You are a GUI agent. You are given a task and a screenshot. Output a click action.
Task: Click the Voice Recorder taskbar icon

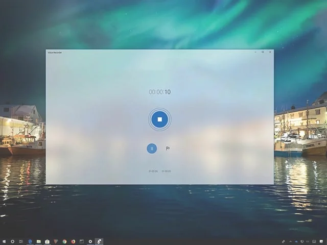[99, 241]
